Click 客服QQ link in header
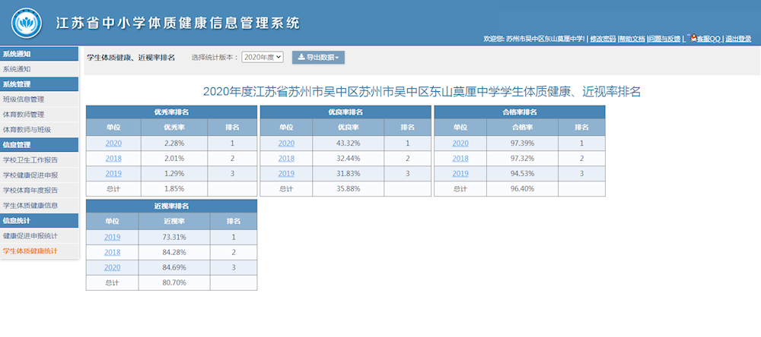 click(x=709, y=39)
